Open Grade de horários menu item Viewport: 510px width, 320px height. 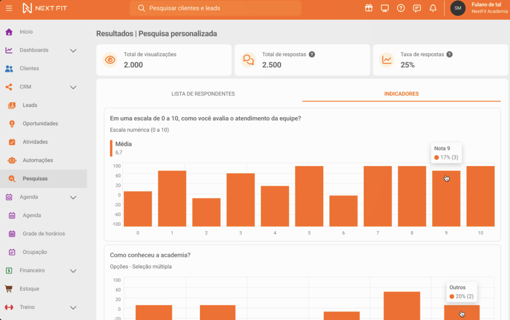pyautogui.click(x=43, y=234)
